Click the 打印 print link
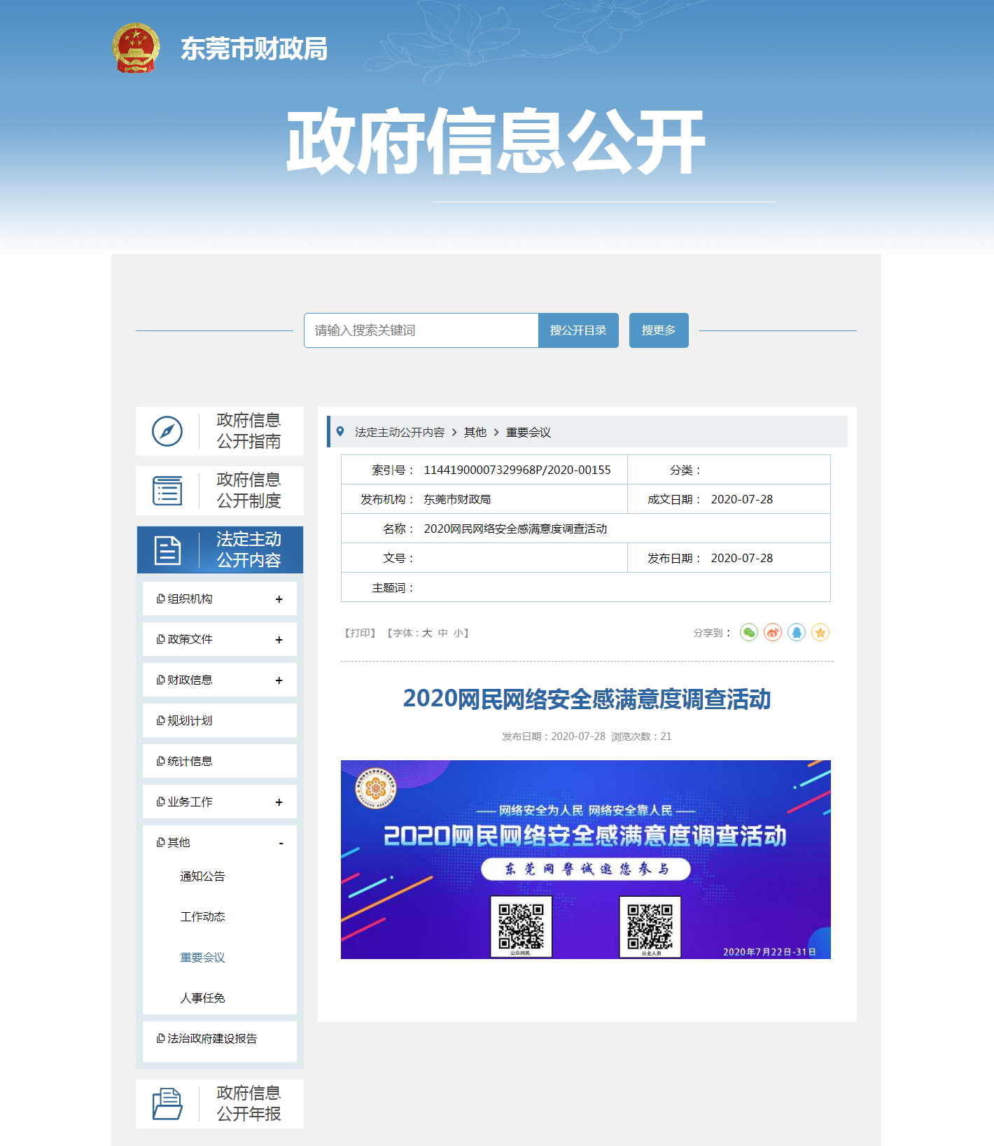 point(360,633)
